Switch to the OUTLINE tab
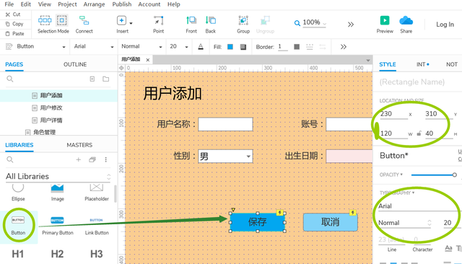462x264 pixels. (x=75, y=64)
